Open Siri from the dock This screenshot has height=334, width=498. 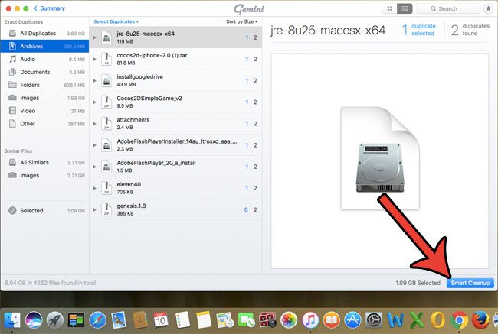click(34, 320)
